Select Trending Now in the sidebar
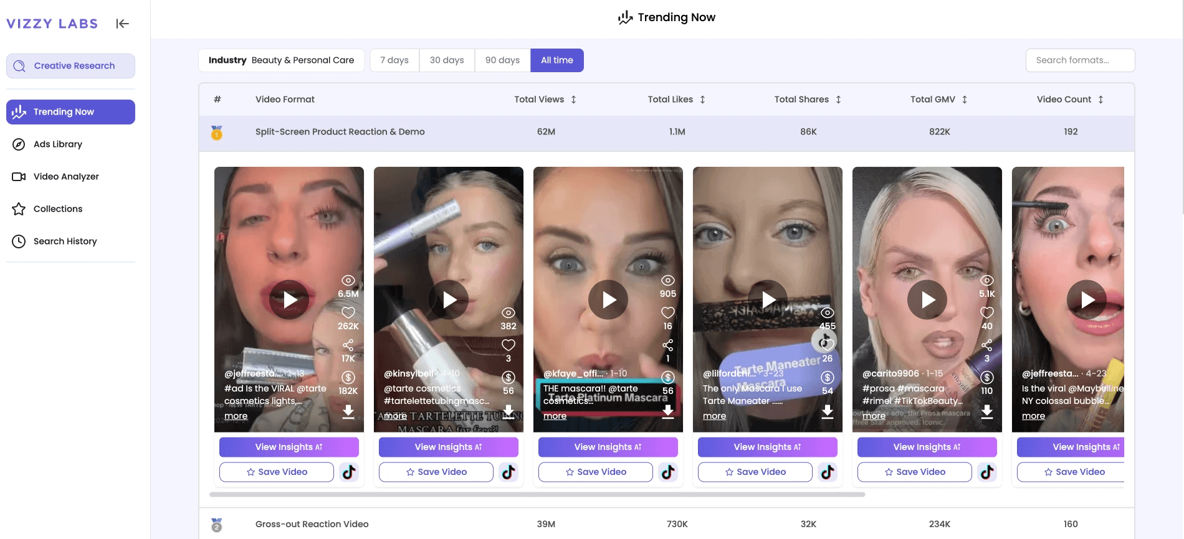The image size is (1184, 539). coord(70,112)
